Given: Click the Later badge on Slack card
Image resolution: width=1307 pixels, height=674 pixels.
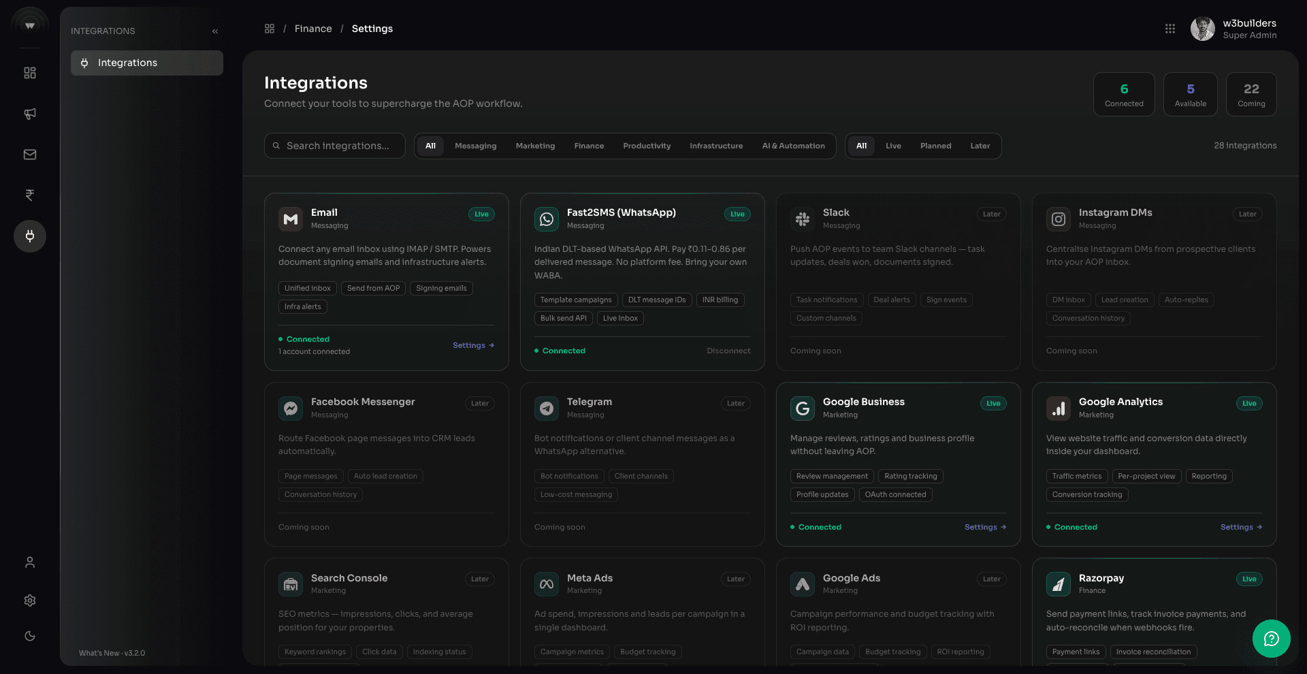Looking at the screenshot, I should coord(991,214).
